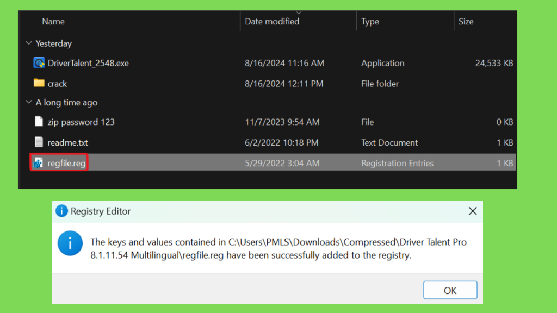Select the zip password 123 file name

[81, 122]
